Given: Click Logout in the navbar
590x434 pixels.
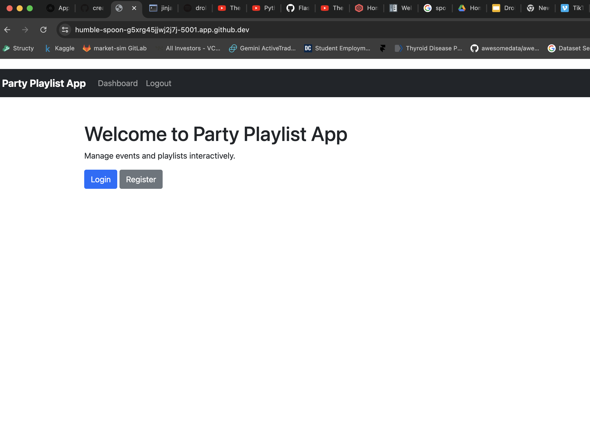Looking at the screenshot, I should pos(158,83).
